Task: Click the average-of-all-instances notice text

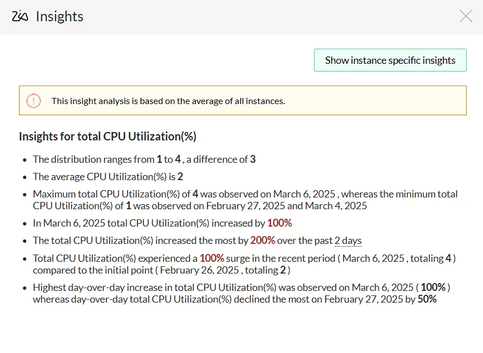Action: 168,101
